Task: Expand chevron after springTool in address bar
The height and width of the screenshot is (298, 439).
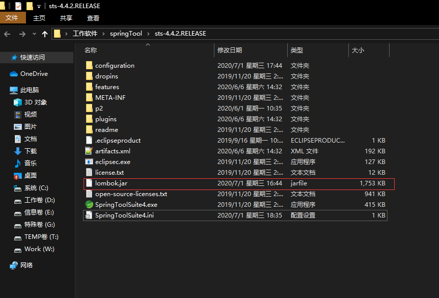Action: (x=148, y=34)
